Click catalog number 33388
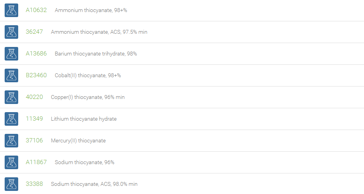 pos(34,184)
